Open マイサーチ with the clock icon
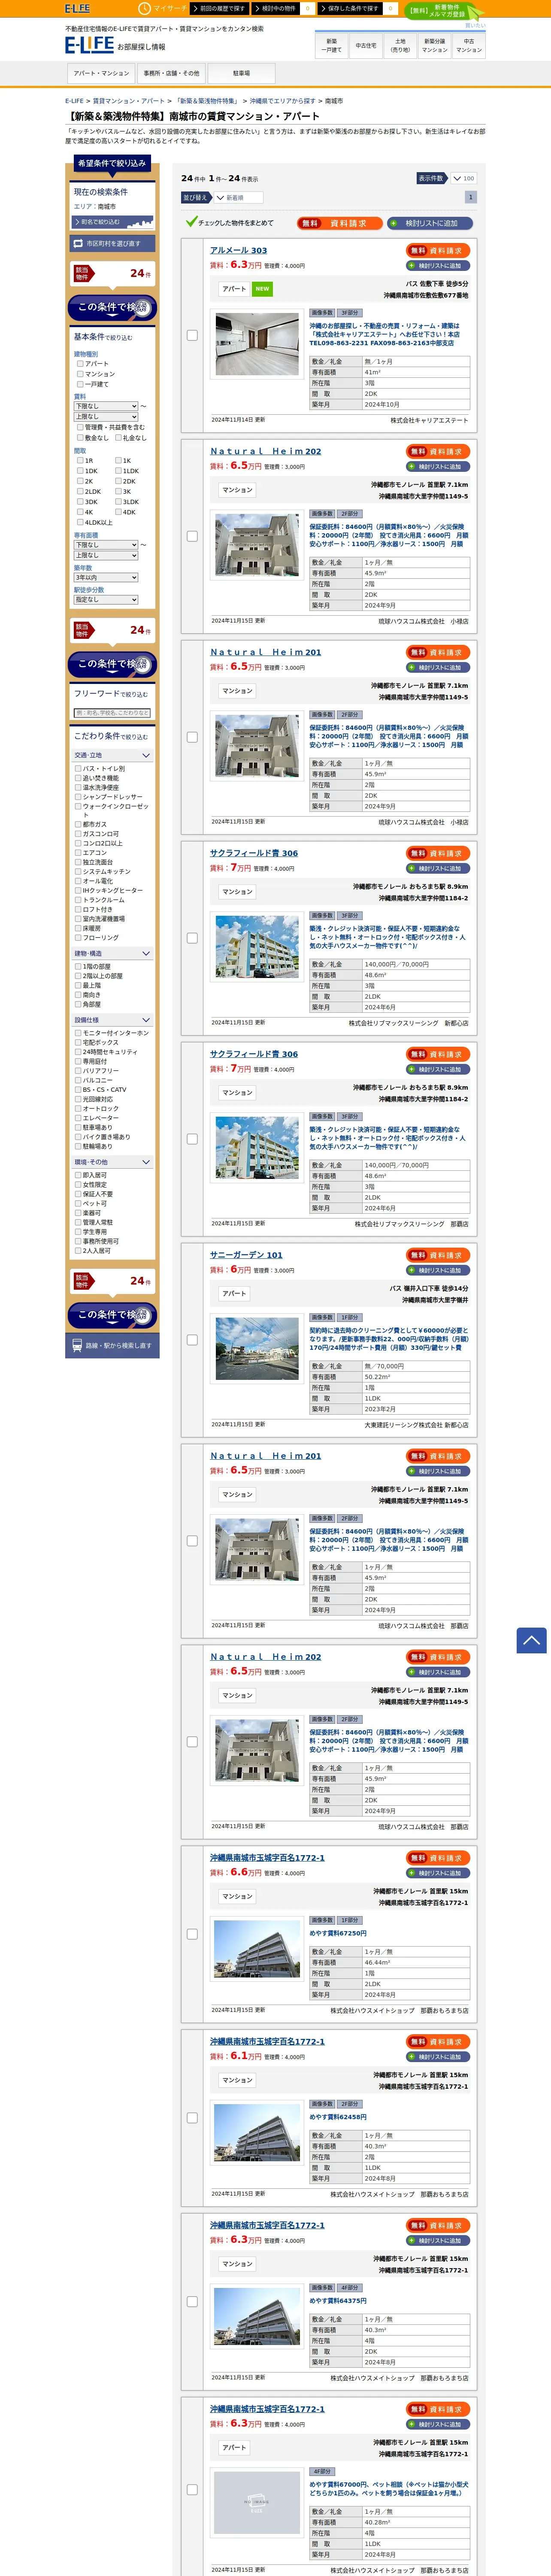The height and width of the screenshot is (2576, 551). pyautogui.click(x=163, y=8)
